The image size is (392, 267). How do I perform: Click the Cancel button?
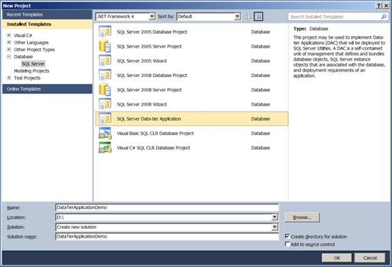click(x=370, y=257)
